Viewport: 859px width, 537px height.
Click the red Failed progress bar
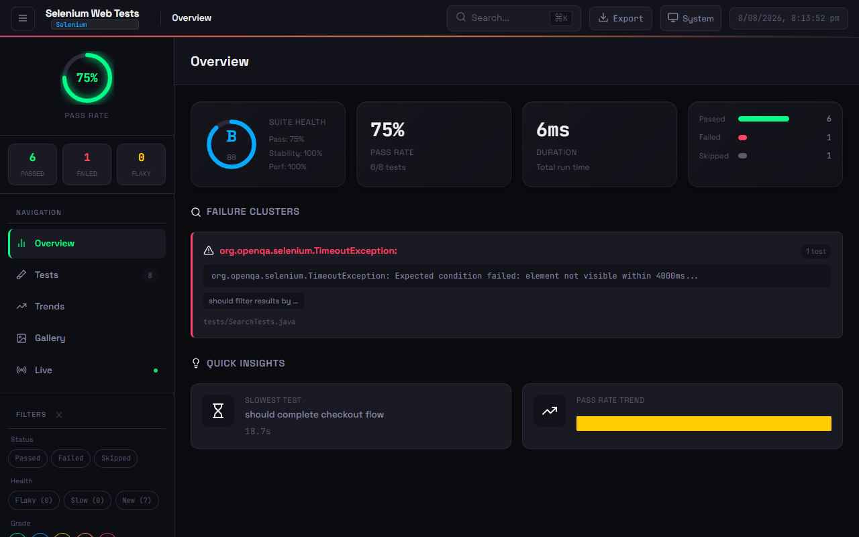tap(743, 138)
